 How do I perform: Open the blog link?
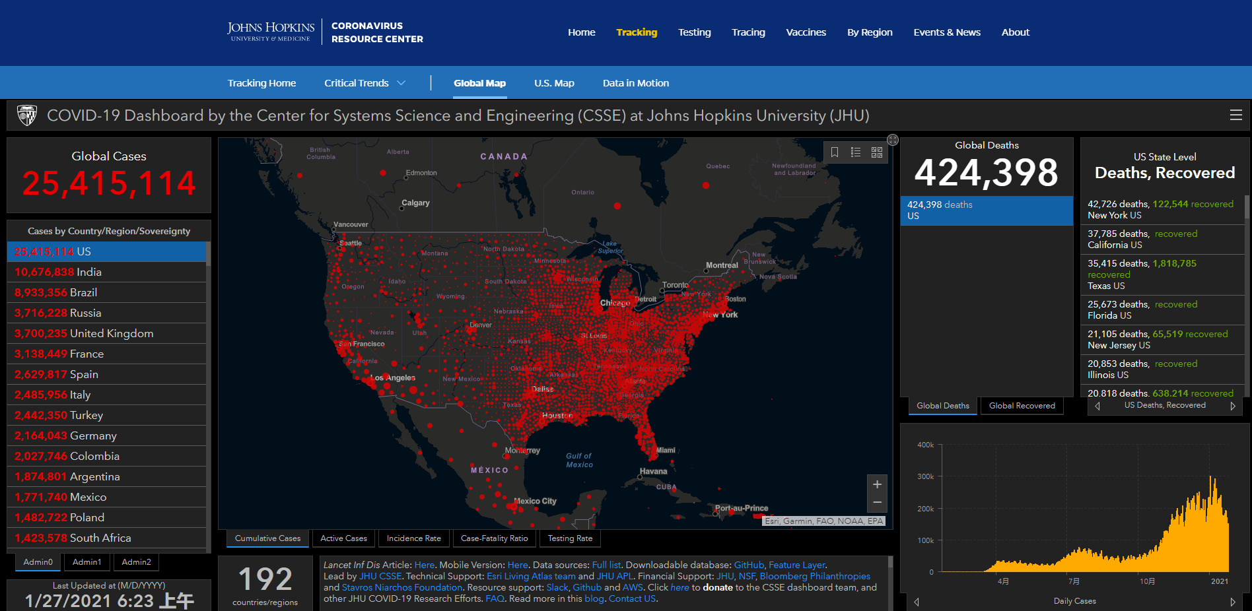pos(594,598)
